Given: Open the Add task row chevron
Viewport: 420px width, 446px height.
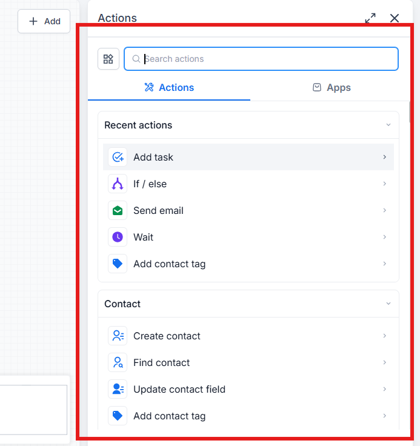Looking at the screenshot, I should point(384,157).
